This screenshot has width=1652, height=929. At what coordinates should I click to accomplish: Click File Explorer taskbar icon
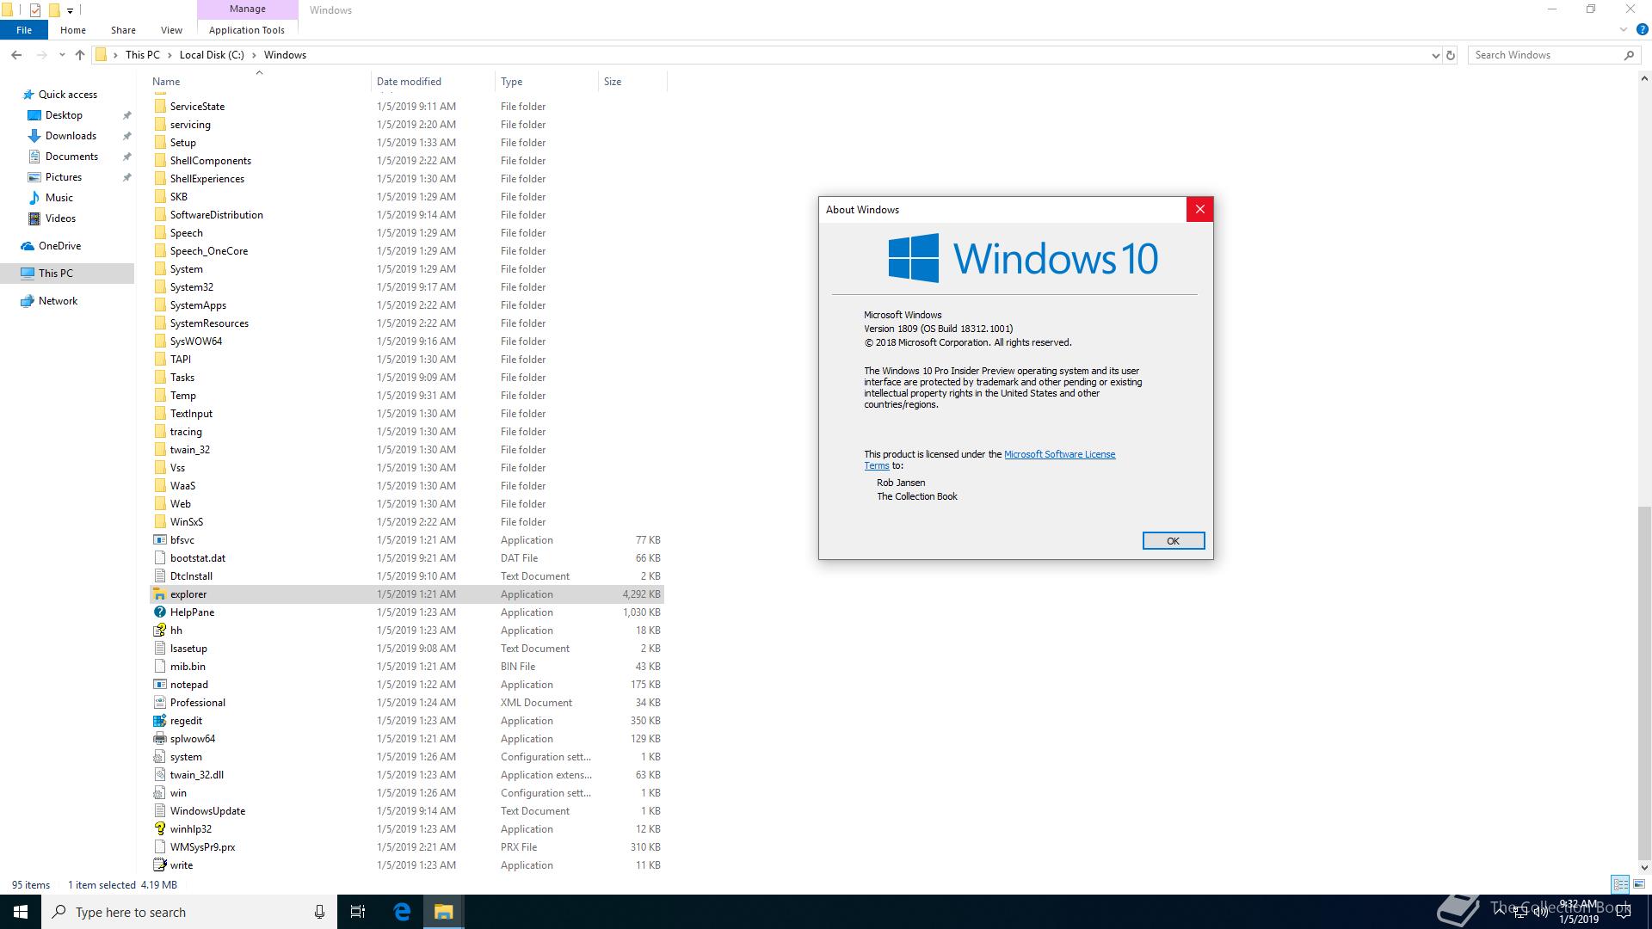click(x=443, y=912)
